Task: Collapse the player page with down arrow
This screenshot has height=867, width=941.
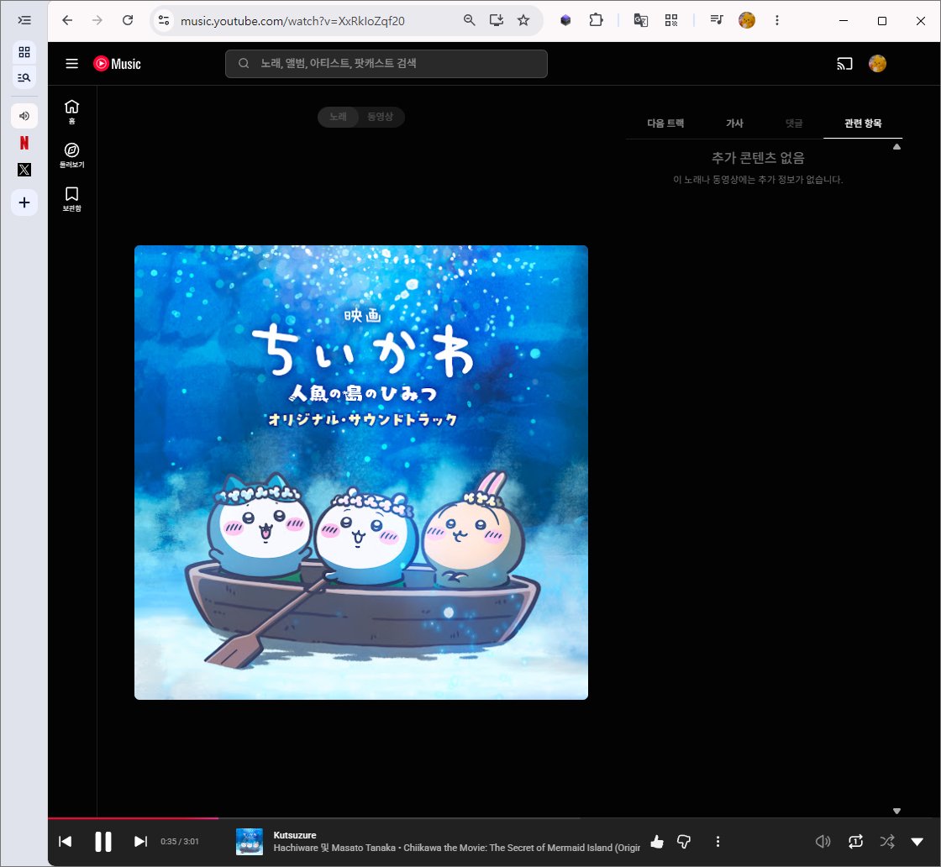Action: pos(917,841)
